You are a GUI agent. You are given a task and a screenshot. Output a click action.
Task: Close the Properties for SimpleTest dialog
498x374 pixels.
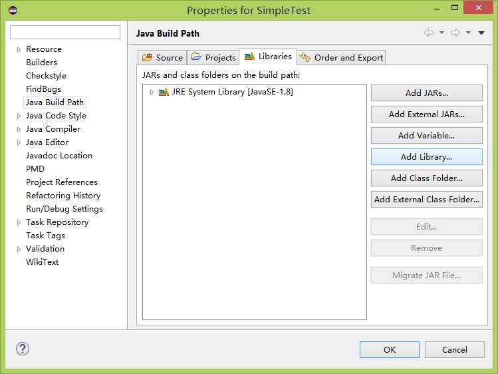point(478,7)
